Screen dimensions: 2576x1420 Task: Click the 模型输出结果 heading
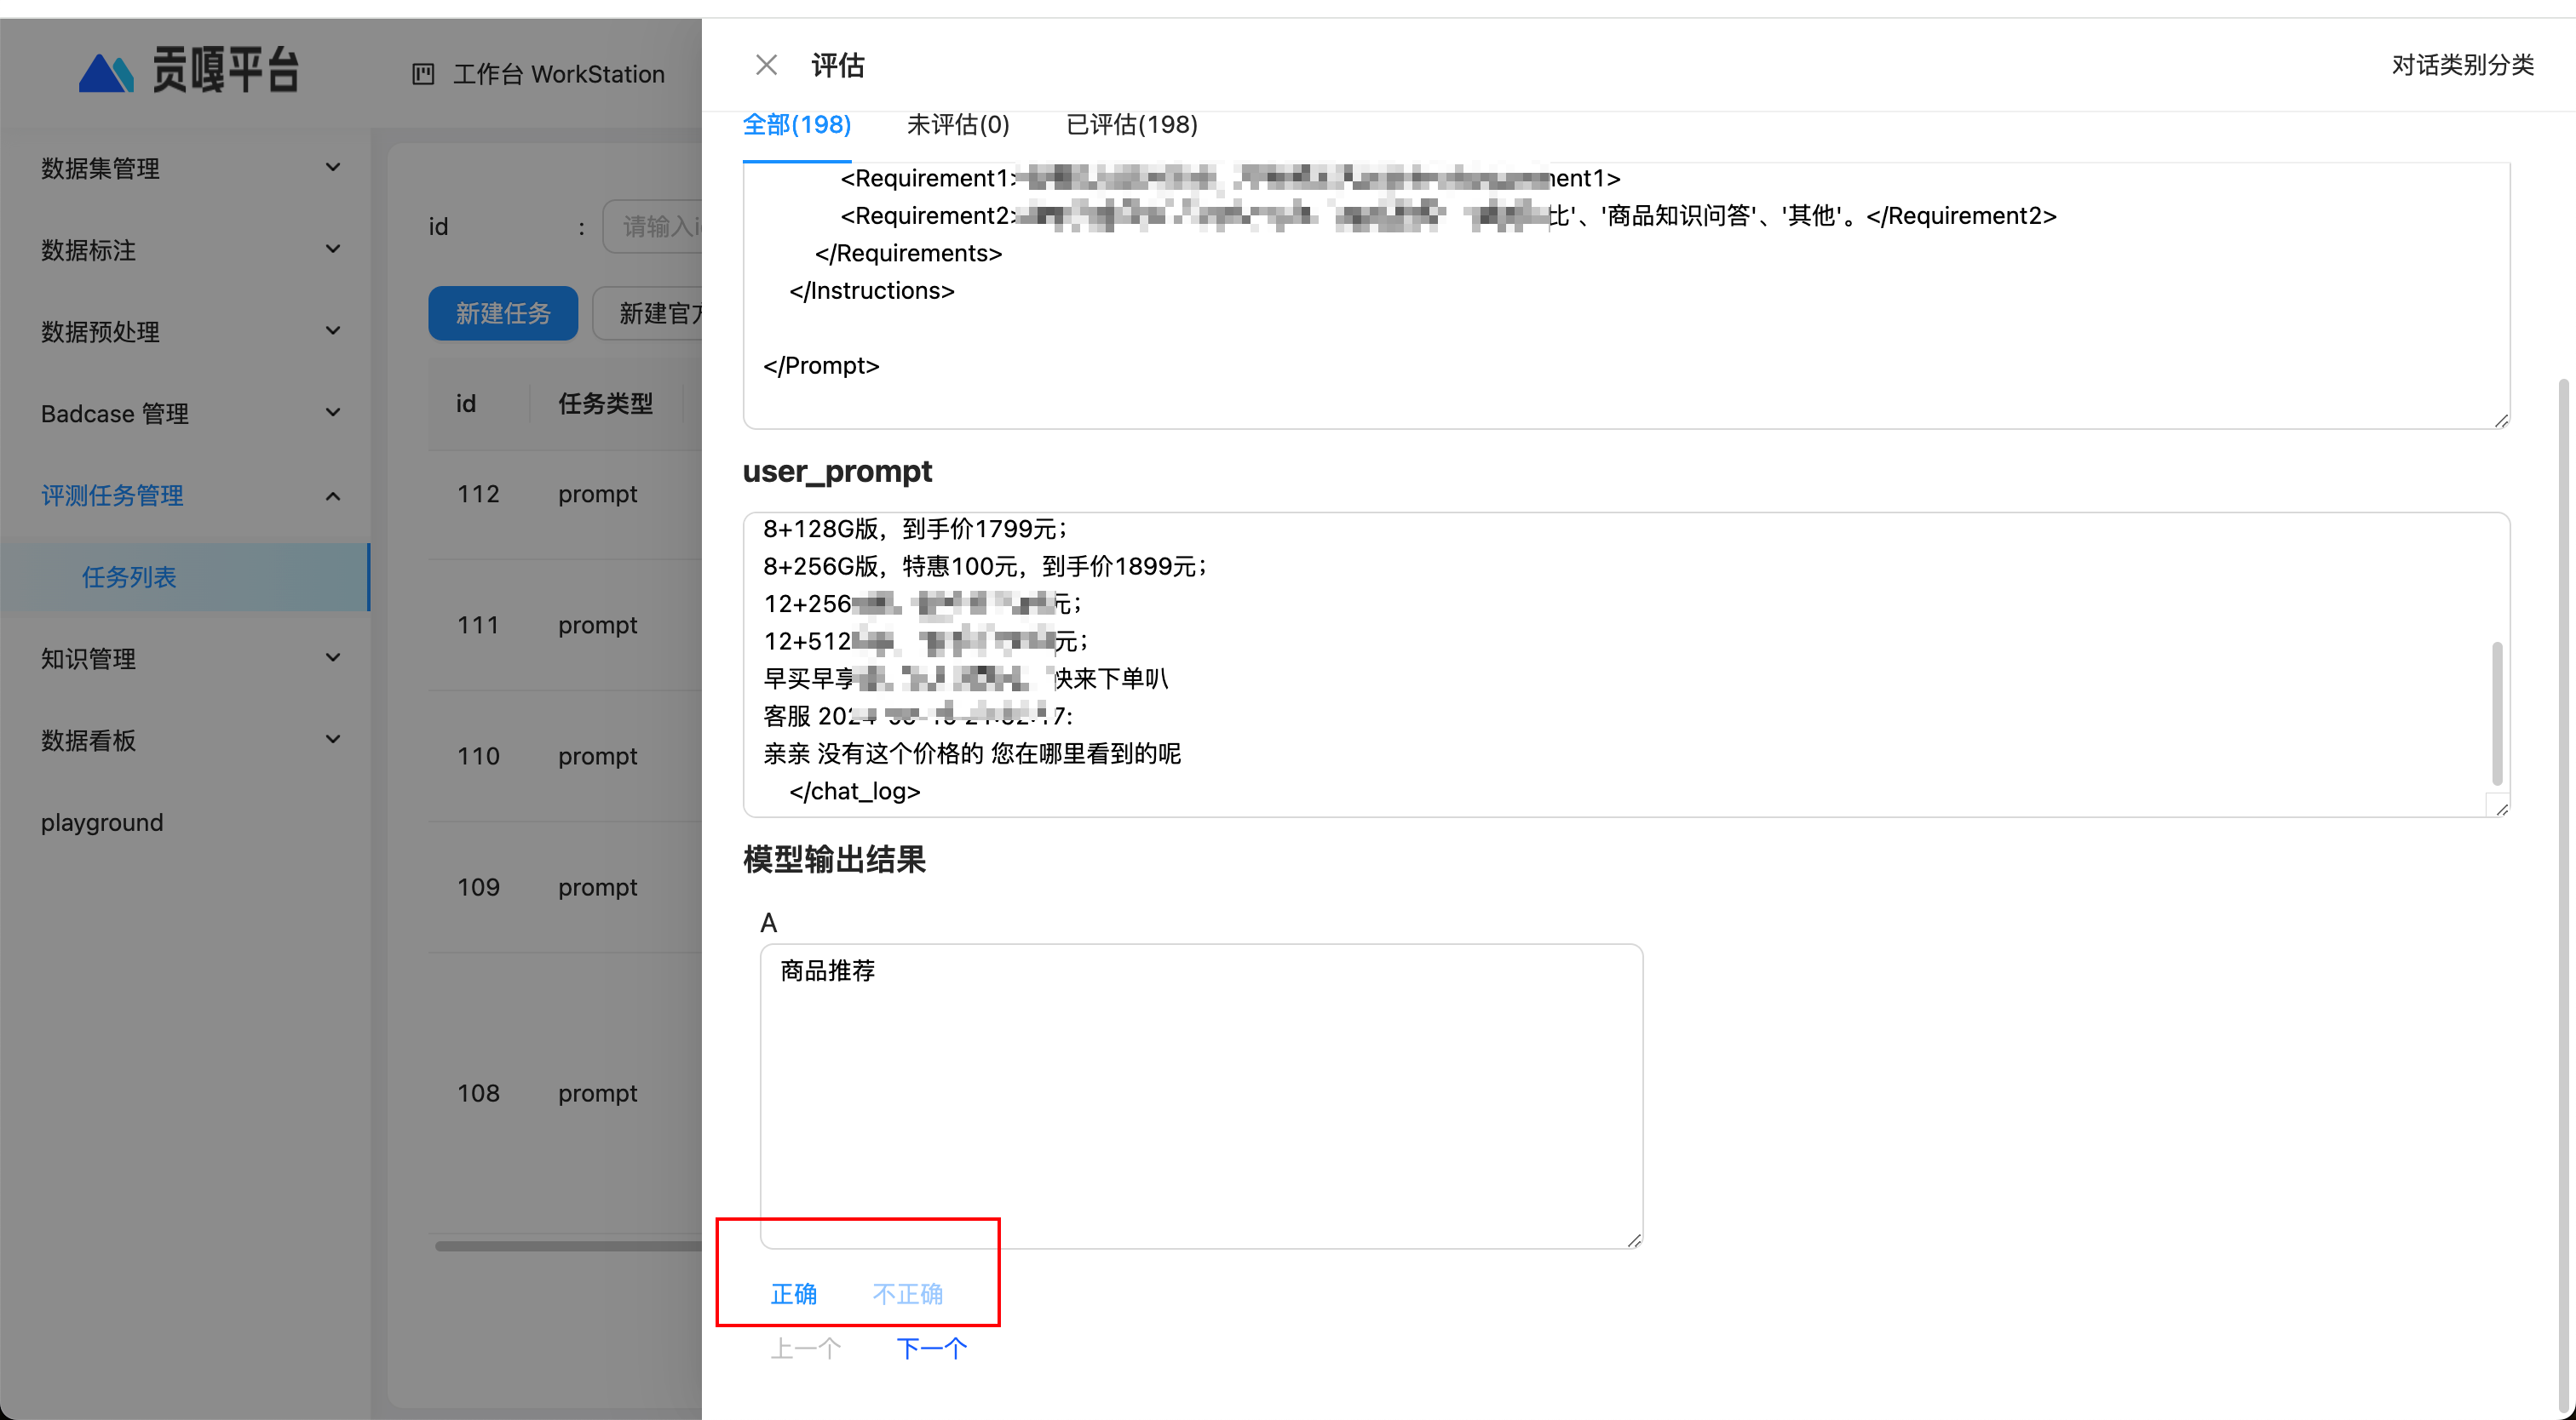click(x=833, y=859)
